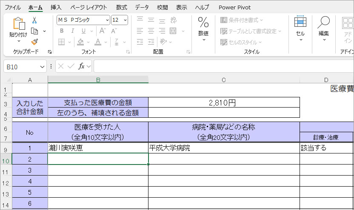Click the Cancel X formula bar button

pyautogui.click(x=61, y=66)
